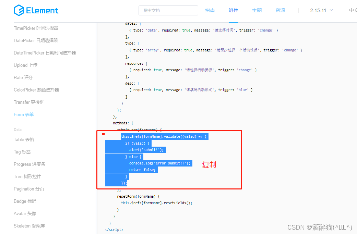This screenshot has width=357, height=234.
Task: Click the this.$refs[formName].validate code line
Action: [x=164, y=136]
